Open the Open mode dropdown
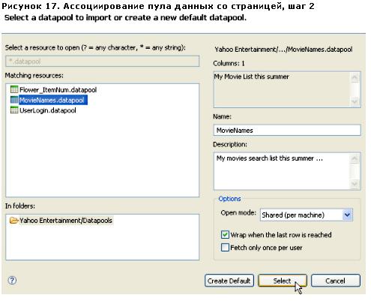Viewport: 371px width, 301px height. tap(347, 215)
